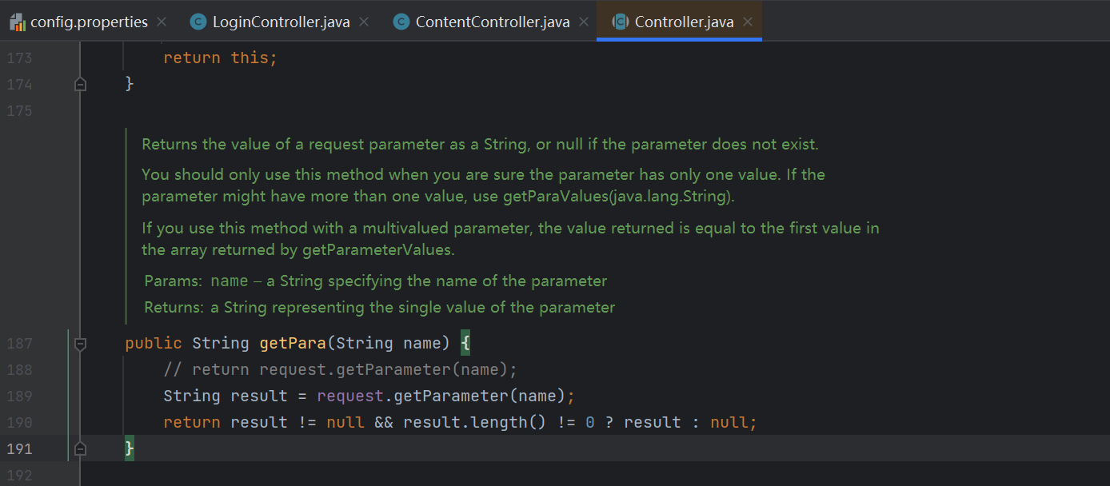The image size is (1110, 486).
Task: Click the commented-out return request.getParameter line
Action: tap(341, 369)
